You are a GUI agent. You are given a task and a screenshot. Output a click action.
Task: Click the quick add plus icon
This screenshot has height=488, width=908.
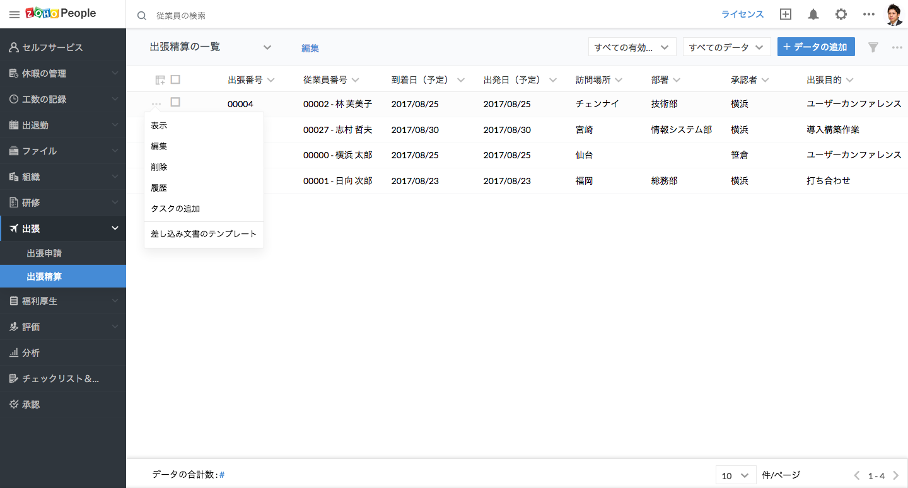pos(786,15)
